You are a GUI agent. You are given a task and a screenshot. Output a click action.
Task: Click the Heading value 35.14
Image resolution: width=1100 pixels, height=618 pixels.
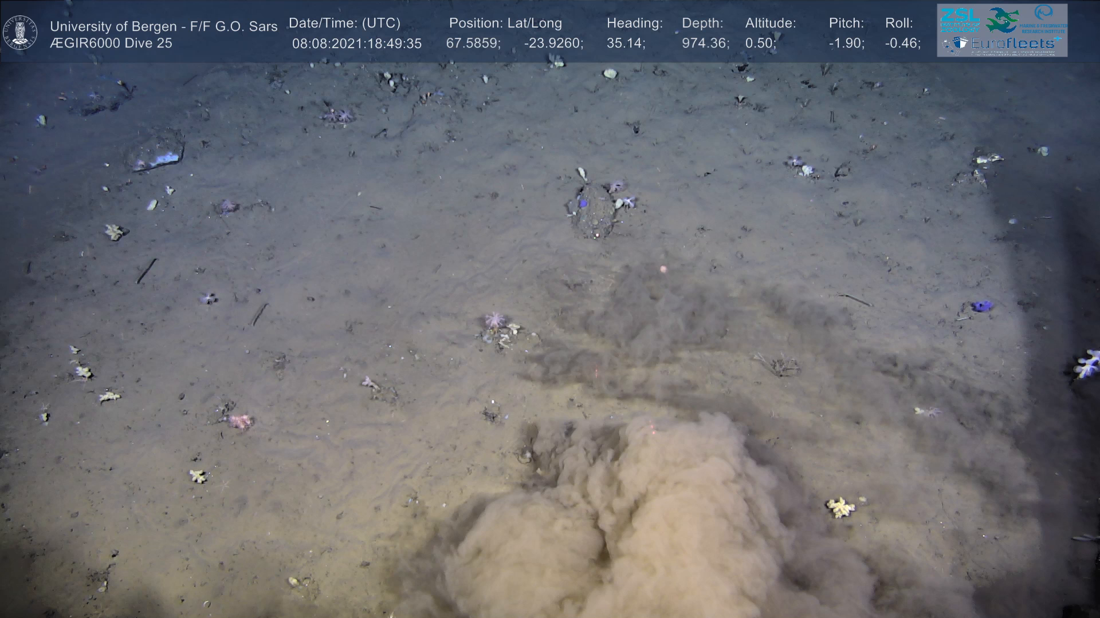pos(626,43)
